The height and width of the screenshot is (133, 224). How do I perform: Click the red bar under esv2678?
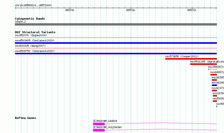pyautogui.click(x=215, y=96)
